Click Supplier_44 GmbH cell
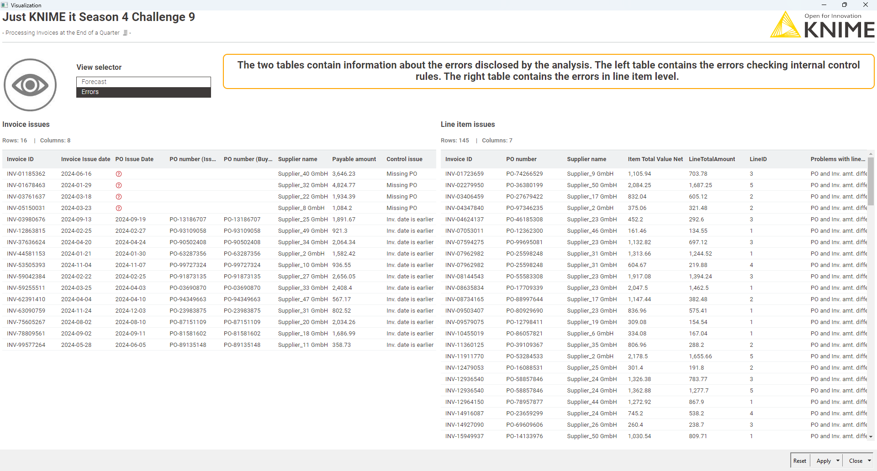 592,402
